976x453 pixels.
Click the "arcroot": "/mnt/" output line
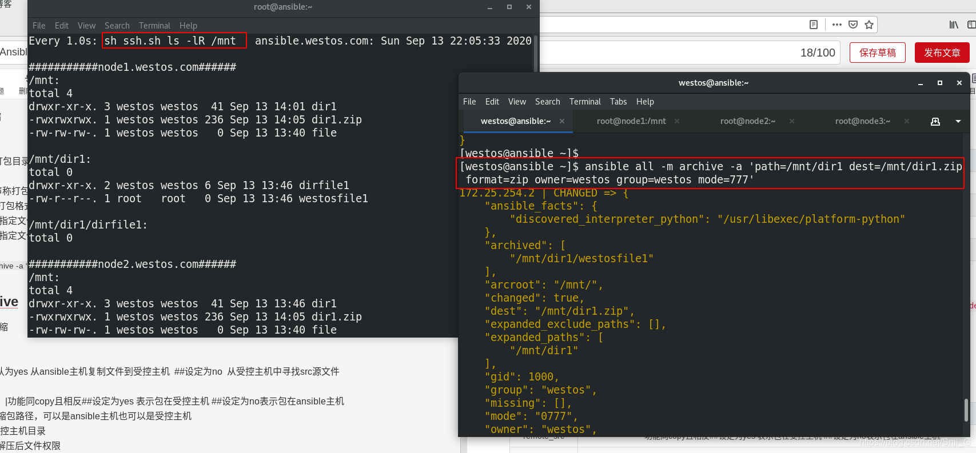[x=544, y=284]
